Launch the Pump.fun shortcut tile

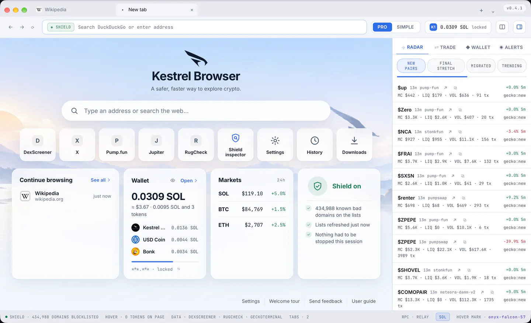point(117,145)
